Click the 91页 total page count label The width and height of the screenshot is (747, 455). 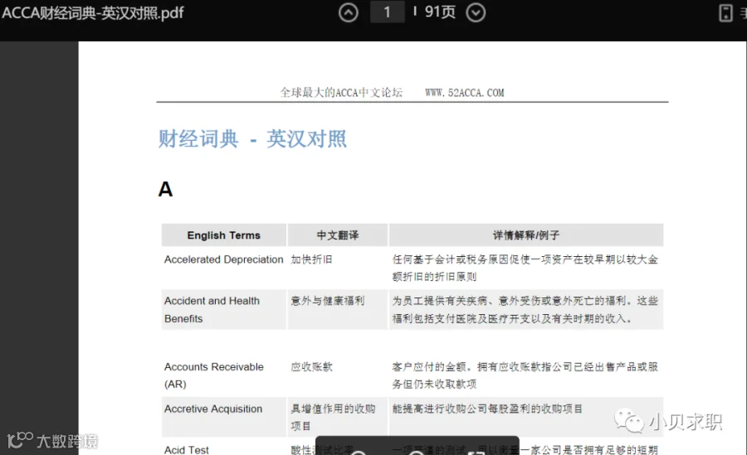(x=440, y=12)
